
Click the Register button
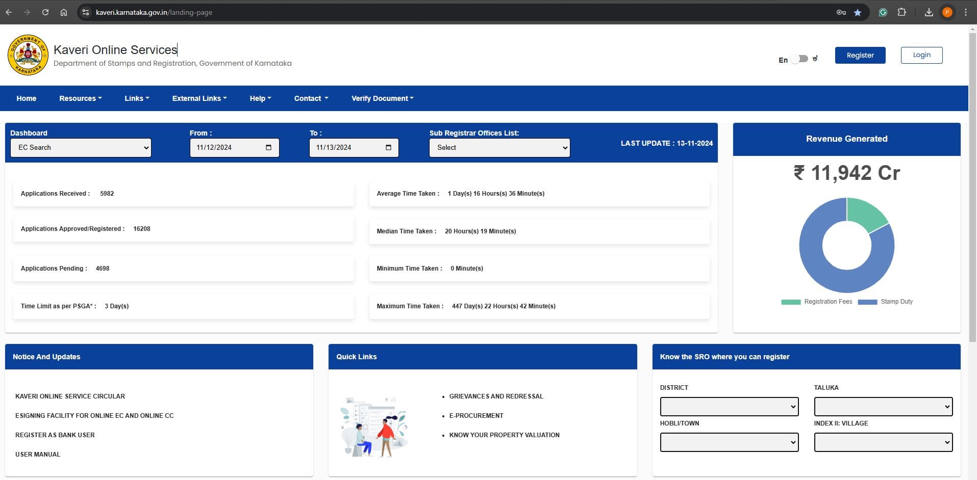point(860,55)
